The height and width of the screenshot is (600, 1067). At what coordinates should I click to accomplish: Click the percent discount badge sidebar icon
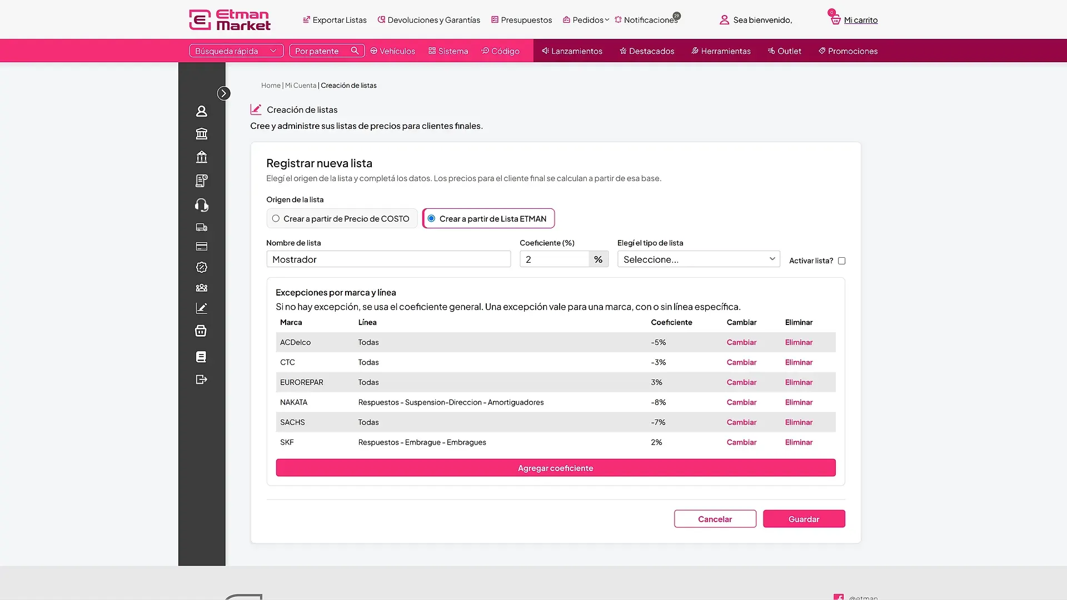[x=202, y=267]
